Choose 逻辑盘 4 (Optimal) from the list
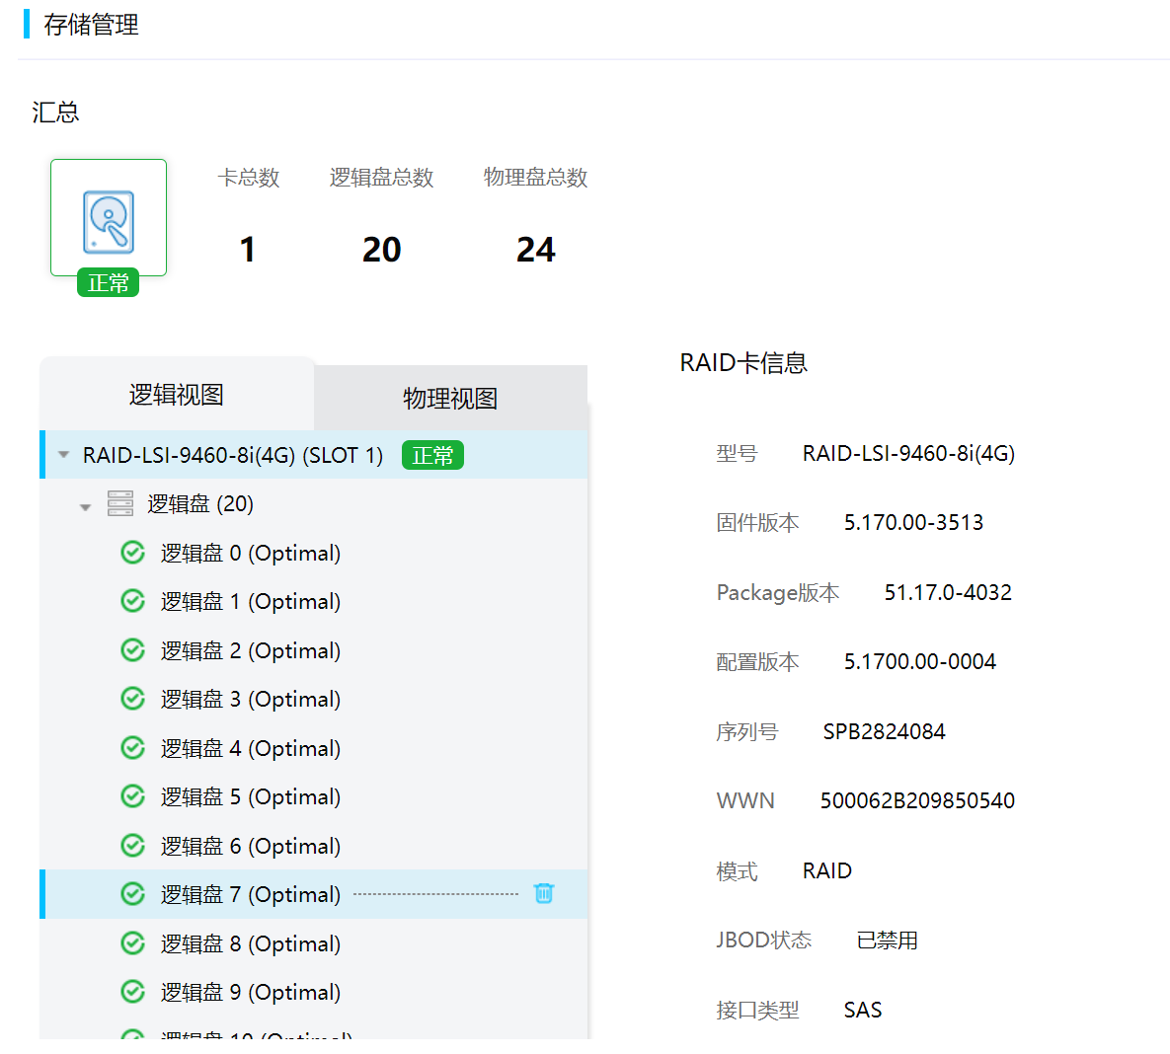This screenshot has width=1170, height=1054. coord(251,748)
